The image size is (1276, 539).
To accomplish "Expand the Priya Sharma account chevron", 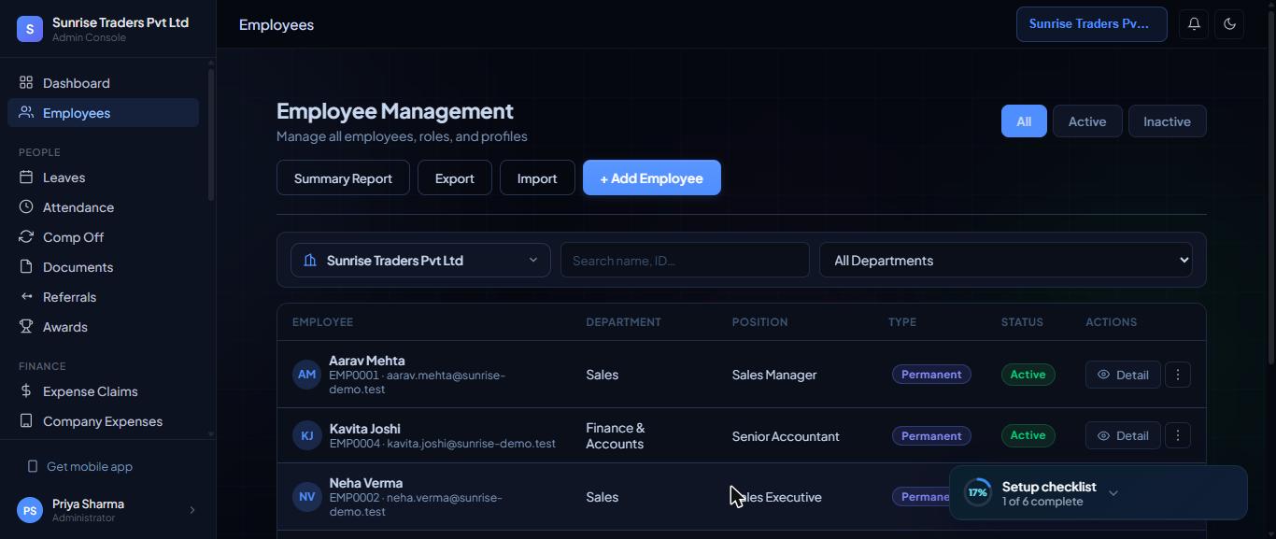I will [192, 510].
